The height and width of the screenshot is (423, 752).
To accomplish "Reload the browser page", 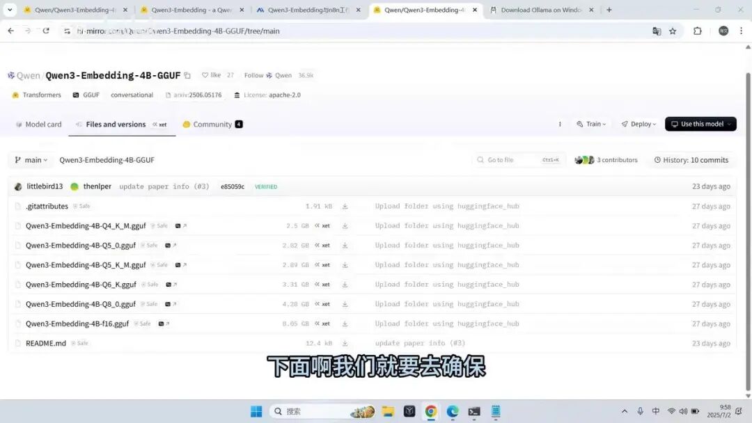I will click(x=46, y=31).
